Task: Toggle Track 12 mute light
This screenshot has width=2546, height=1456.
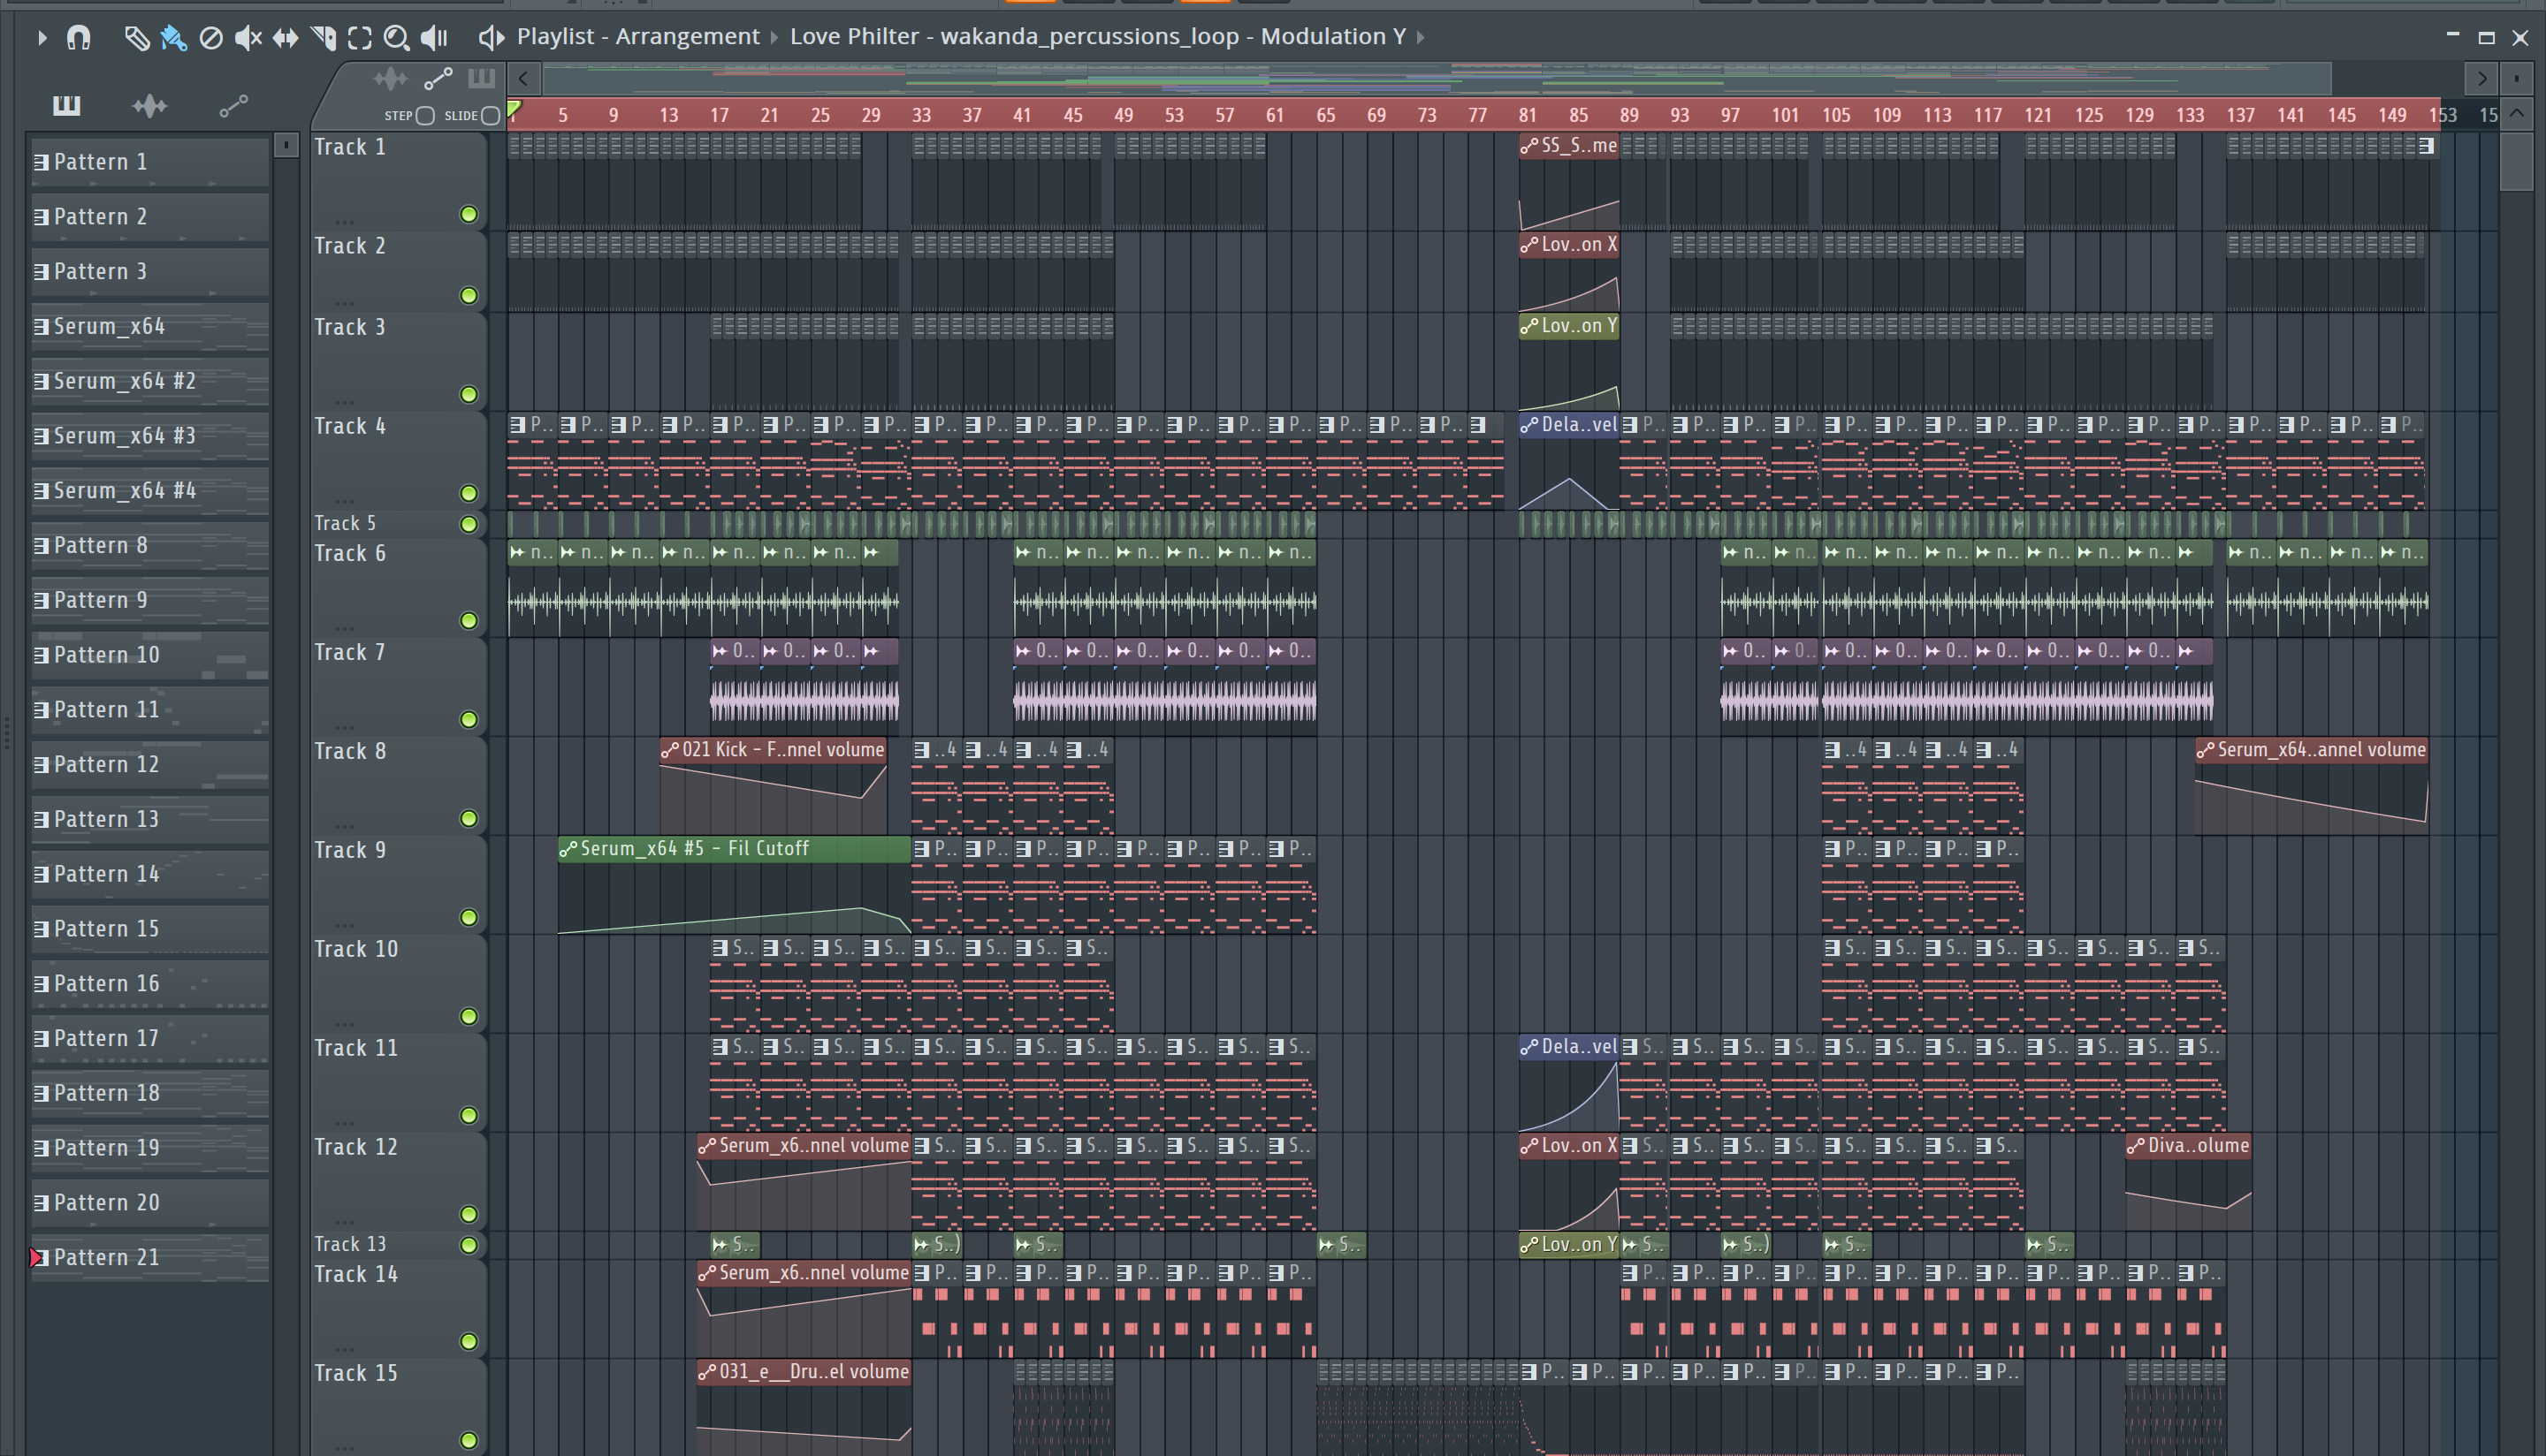Action: 469,1214
